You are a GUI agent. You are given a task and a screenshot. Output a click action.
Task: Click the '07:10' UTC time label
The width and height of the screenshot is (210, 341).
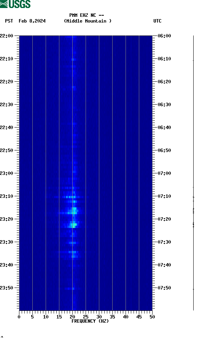tap(164, 196)
